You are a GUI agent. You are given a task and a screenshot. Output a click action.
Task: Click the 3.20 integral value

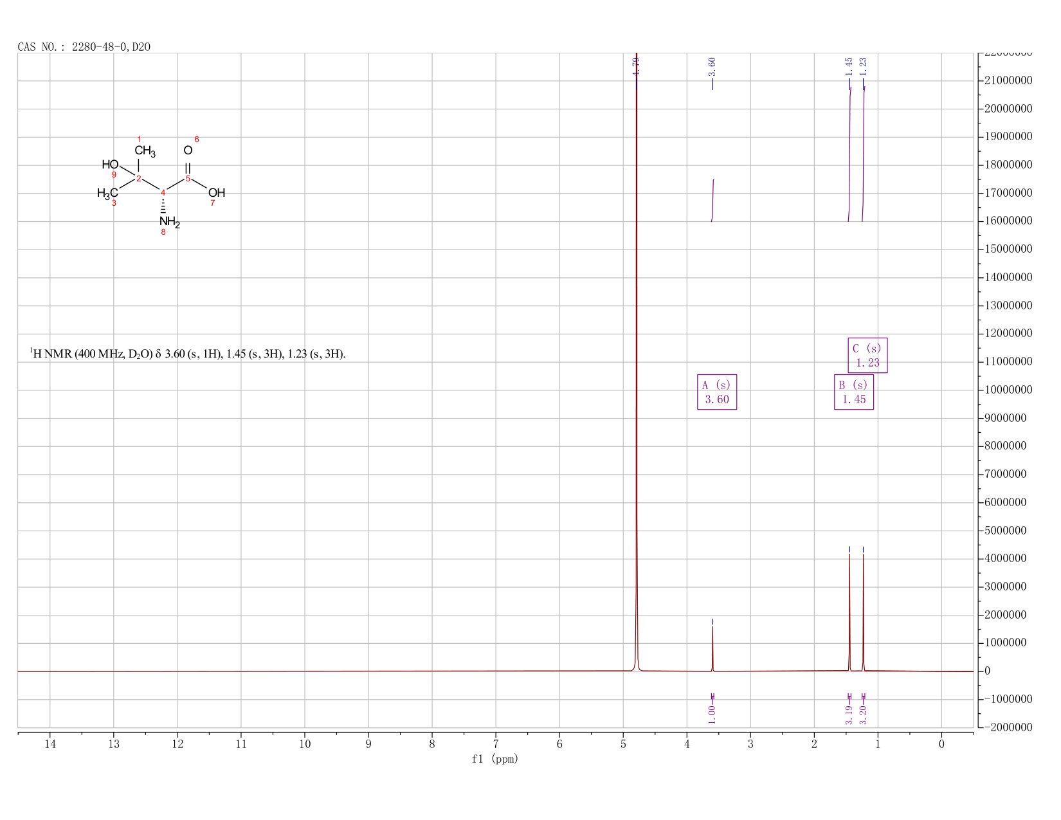864,714
